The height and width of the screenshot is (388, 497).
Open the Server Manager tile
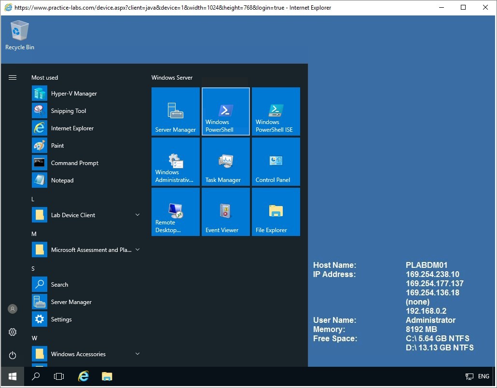point(175,111)
